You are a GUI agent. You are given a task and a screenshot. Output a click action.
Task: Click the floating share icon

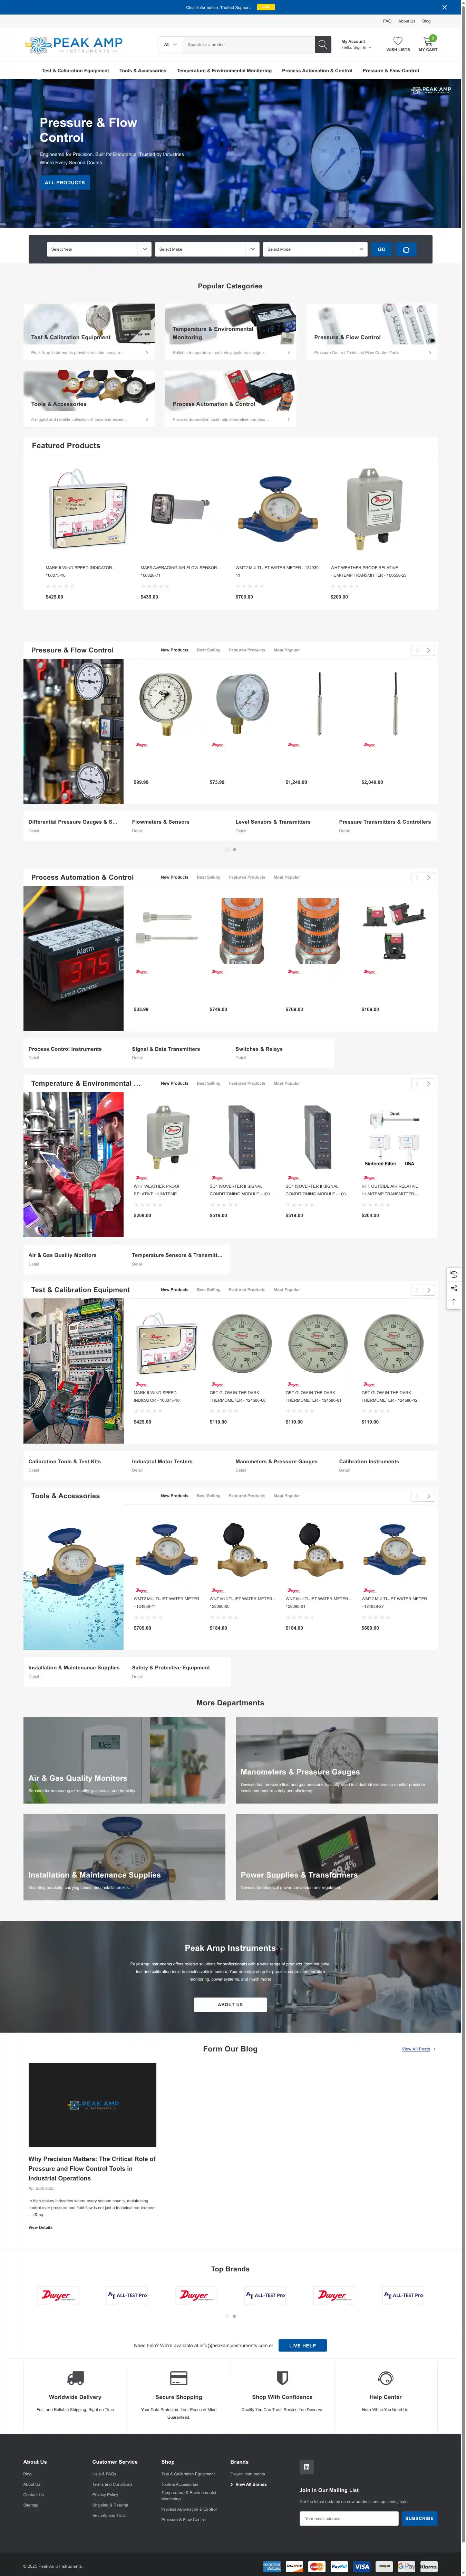pyautogui.click(x=454, y=1288)
